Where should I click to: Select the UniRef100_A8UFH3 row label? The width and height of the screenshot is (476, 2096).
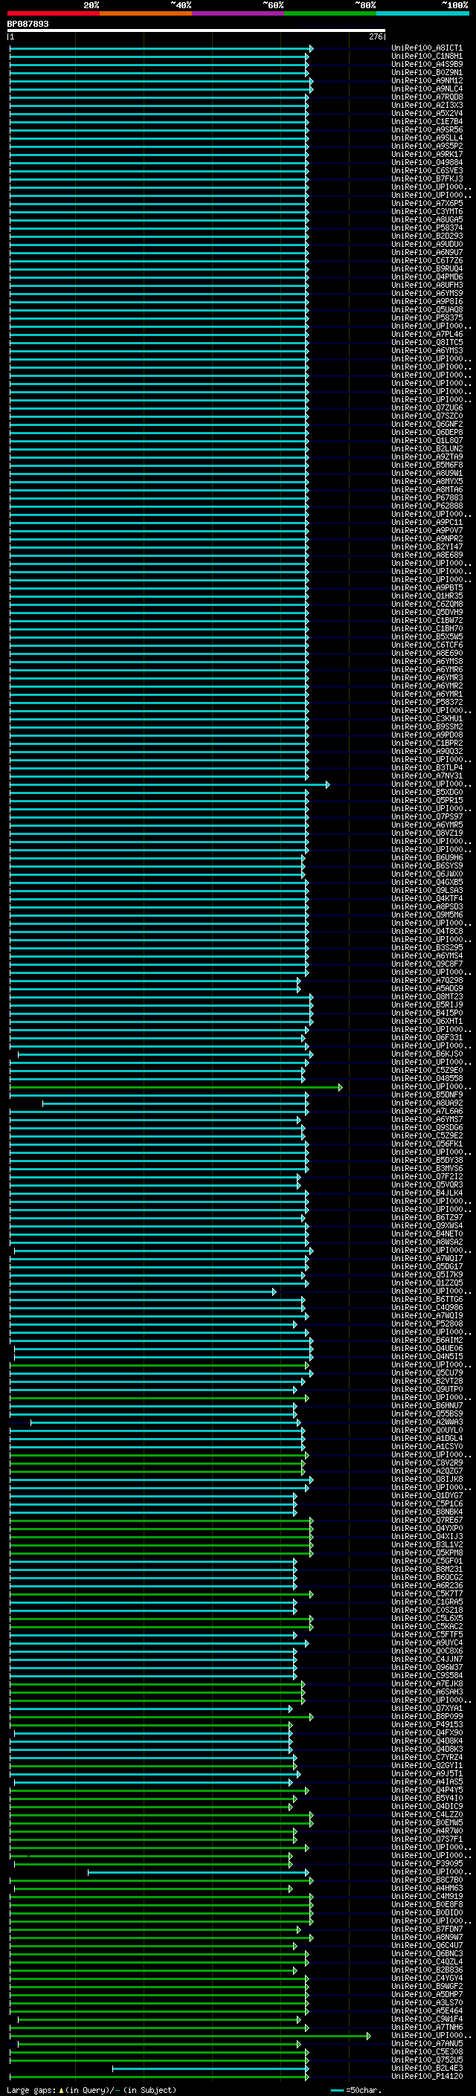(x=427, y=285)
